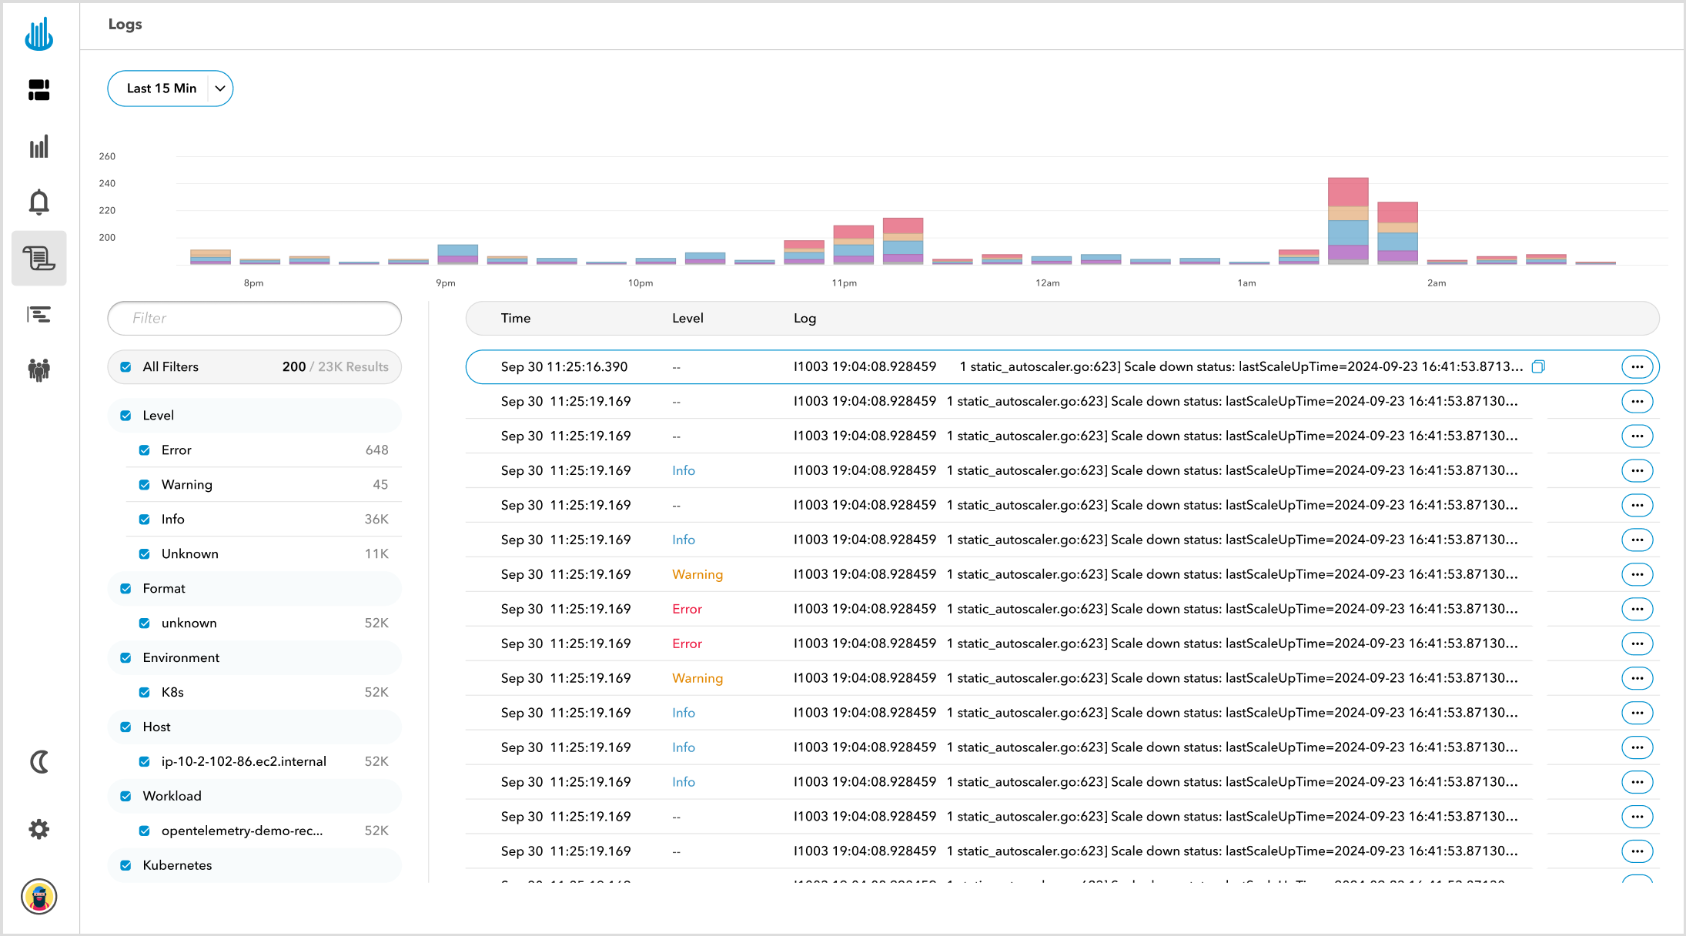Open the team members sidebar icon
Screen dimensions: 1686x936
pyautogui.click(x=39, y=370)
